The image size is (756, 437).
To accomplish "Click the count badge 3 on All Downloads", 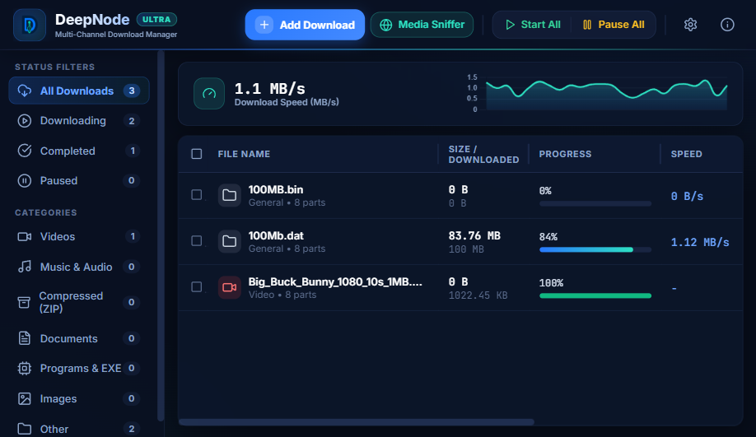I will (x=132, y=91).
